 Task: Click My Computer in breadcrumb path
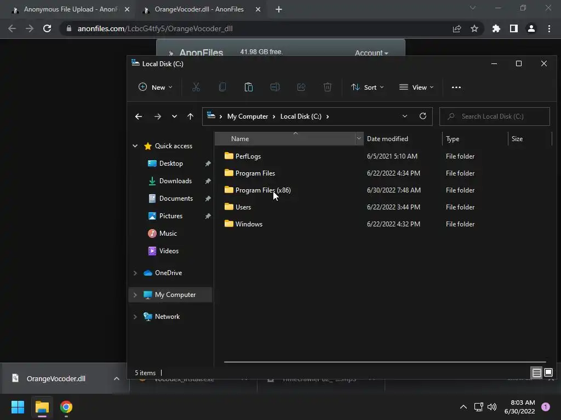(x=248, y=116)
